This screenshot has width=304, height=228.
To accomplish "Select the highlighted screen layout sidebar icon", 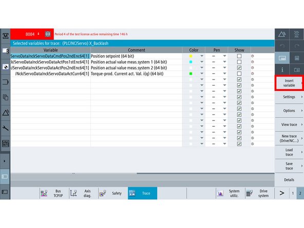I will (5, 177).
